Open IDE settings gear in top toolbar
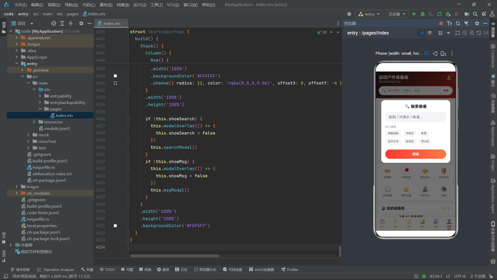The image size is (497, 280). click(x=484, y=14)
